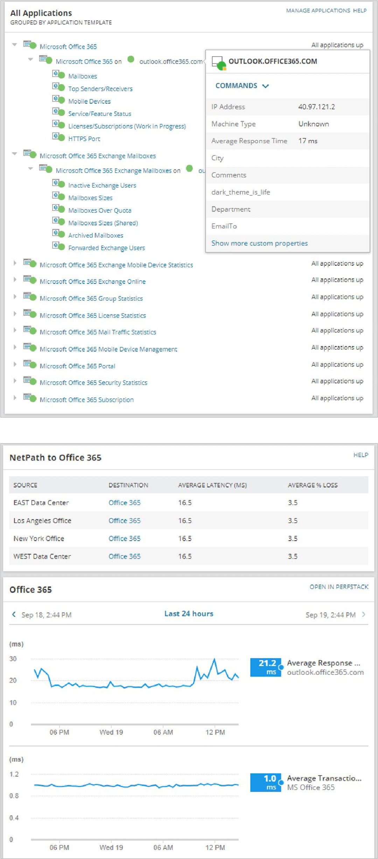Sort by the AVERAGE % LOSS column header
Screen dimensions: 378x859
(x=313, y=485)
